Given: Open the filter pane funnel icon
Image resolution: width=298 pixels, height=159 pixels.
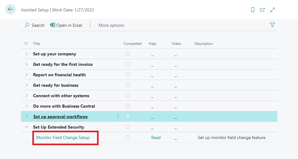Looking at the screenshot, I should 272,25.
